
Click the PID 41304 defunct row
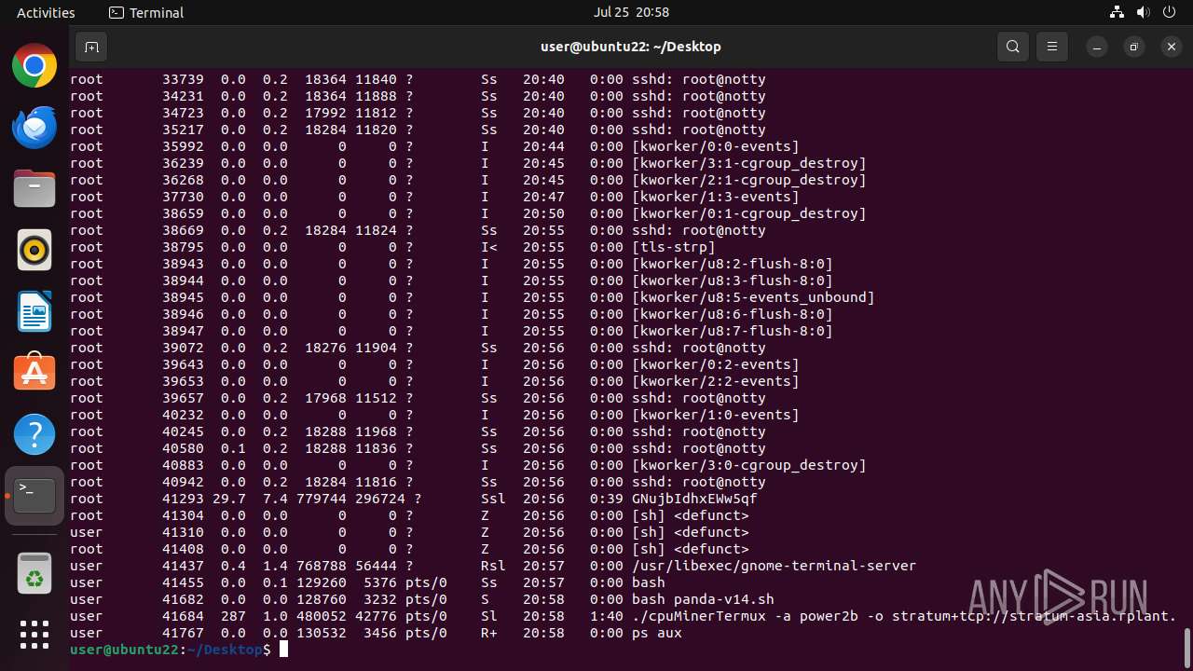409,515
